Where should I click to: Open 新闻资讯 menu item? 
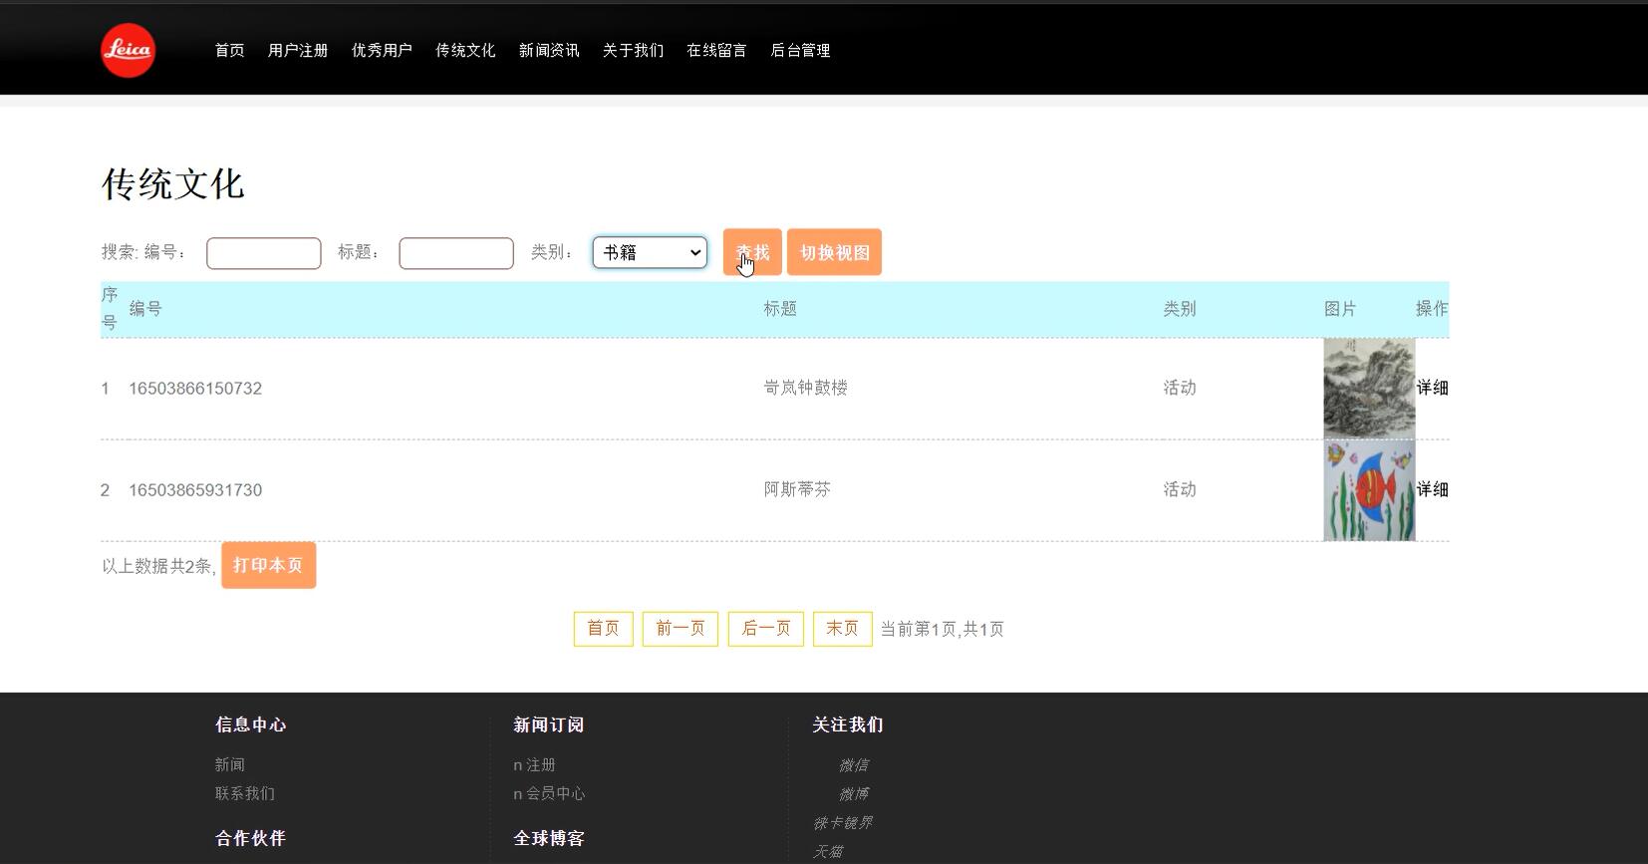click(548, 50)
